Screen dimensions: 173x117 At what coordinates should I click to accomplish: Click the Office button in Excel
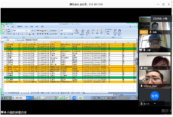pyautogui.click(x=3, y=25)
